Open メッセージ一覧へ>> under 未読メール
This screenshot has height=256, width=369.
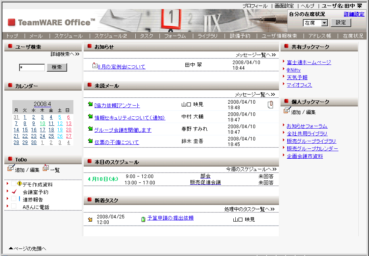[255, 94]
